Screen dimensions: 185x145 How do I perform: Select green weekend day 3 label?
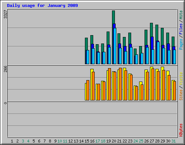tap(23, 141)
